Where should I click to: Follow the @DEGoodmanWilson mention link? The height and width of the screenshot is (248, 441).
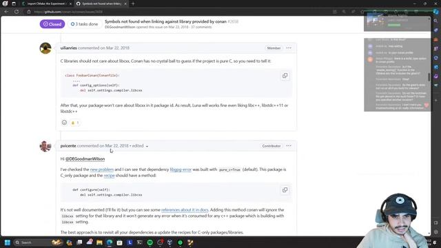coord(85,159)
